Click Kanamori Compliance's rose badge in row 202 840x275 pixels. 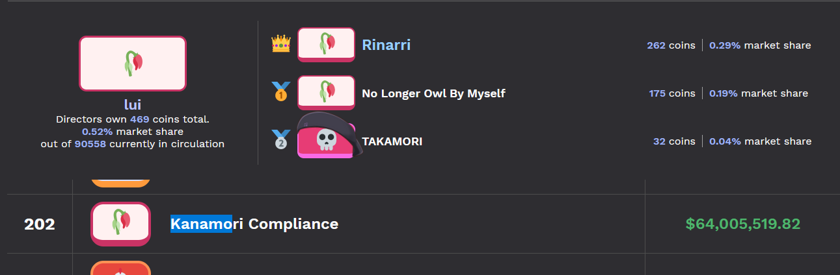point(120,224)
